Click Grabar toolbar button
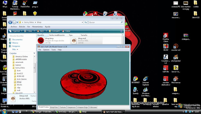 click(x=66, y=31)
